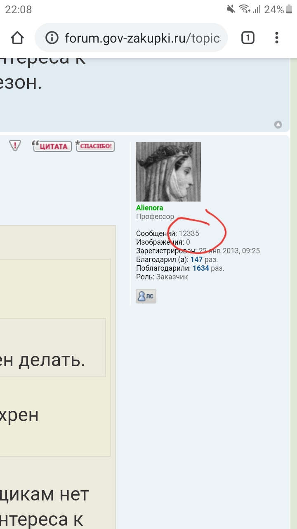Image resolution: width=297 pixels, height=529 pixels.
Task: Click the scroll-to-top arrow icon
Action: coord(278,124)
